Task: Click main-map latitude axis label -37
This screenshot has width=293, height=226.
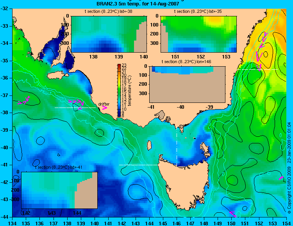Action: point(4,95)
